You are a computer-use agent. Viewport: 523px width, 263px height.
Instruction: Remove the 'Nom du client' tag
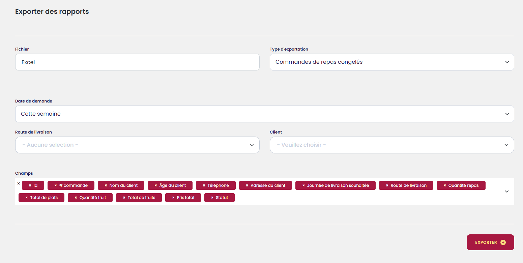point(106,185)
